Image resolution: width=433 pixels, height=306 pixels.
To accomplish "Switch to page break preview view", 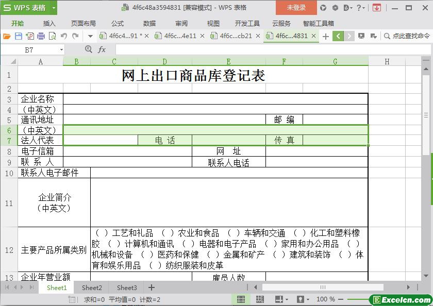I will [x=260, y=299].
